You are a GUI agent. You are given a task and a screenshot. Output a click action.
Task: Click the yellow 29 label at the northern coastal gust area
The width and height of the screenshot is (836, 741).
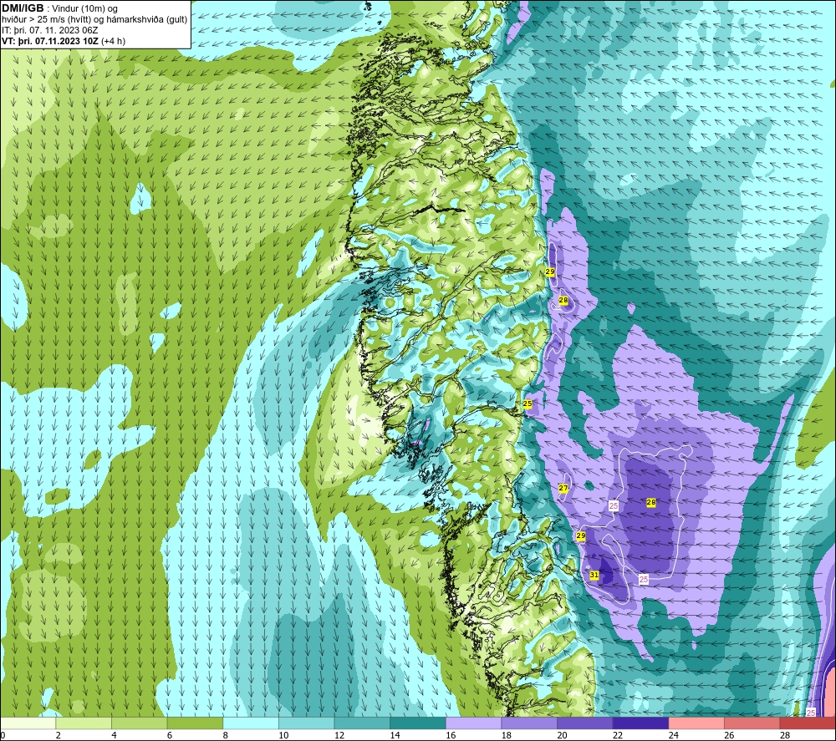pyautogui.click(x=550, y=272)
